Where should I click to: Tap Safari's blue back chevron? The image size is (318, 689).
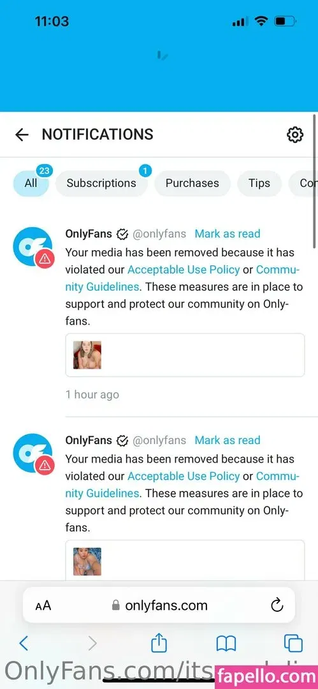click(24, 644)
